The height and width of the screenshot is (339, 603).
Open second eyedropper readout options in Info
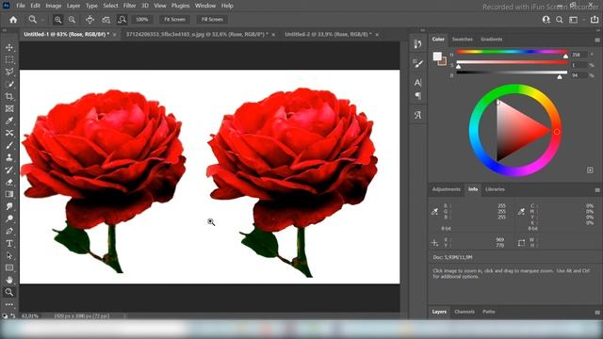click(x=521, y=211)
